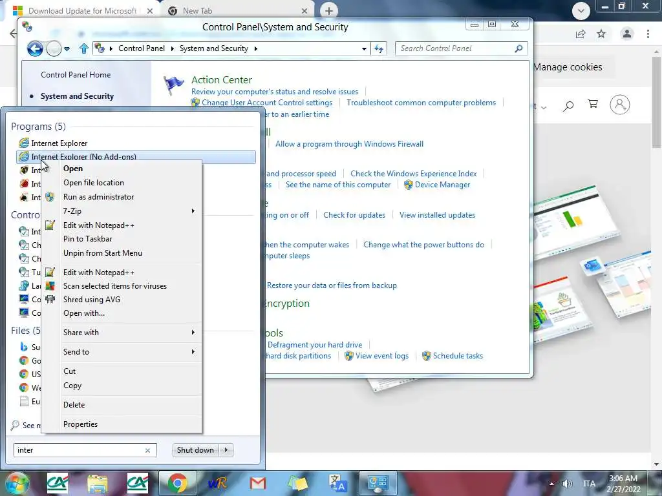Click the volume speaker icon in system tray
The image size is (662, 496).
568,484
